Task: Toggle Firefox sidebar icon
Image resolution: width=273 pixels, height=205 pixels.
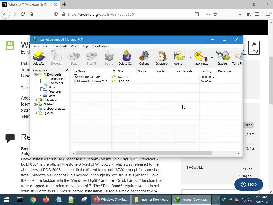Action: click(257, 14)
